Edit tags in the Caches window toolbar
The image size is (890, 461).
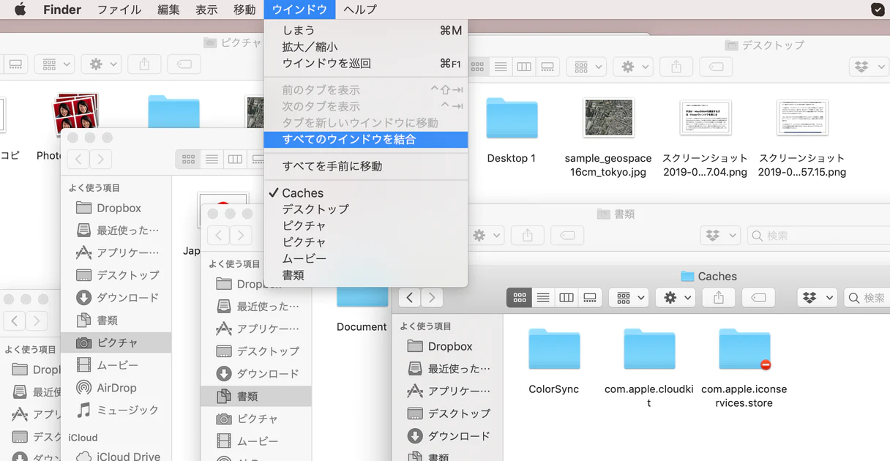[x=758, y=298]
